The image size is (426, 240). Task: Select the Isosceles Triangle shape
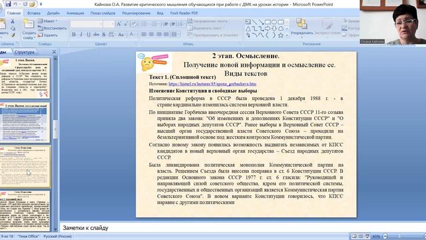(x=248, y=29)
